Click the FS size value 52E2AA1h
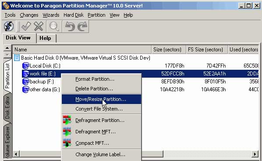The height and width of the screenshot is (161, 262). (215, 74)
